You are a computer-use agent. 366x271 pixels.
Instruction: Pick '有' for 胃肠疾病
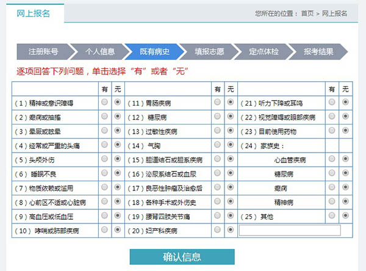coord(218,102)
